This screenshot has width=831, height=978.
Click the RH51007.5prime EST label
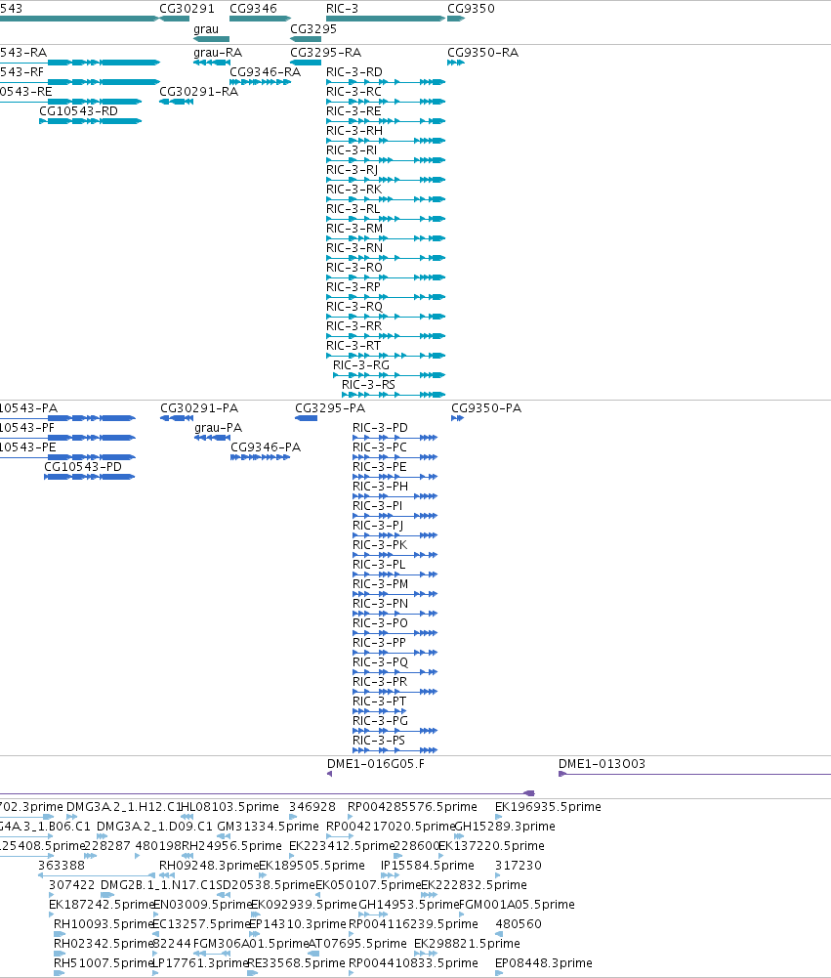[x=104, y=963]
